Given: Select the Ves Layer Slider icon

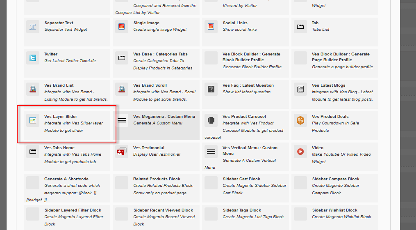Looking at the screenshot, I should pos(33,120).
